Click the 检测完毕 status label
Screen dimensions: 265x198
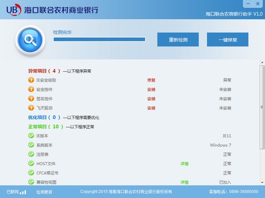[62, 32]
